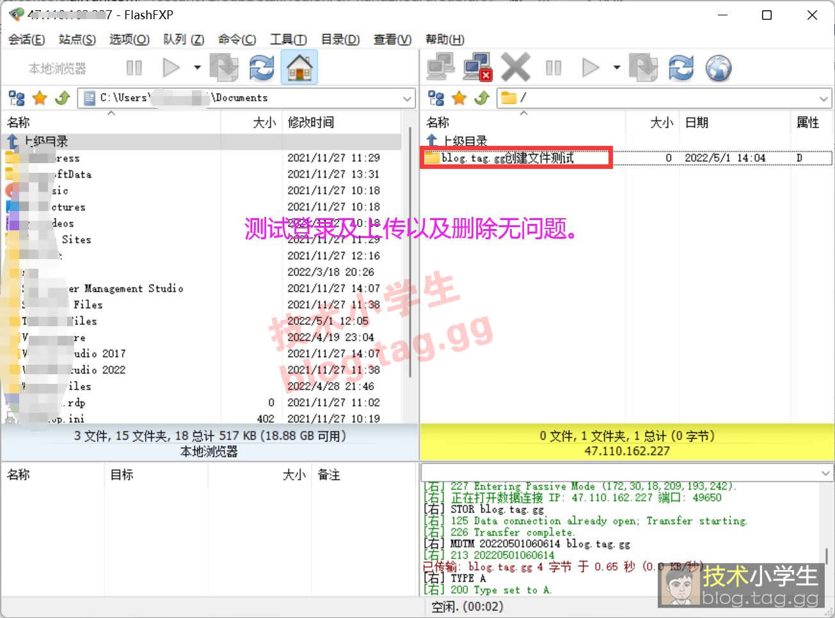Click the local Home folder icon
Viewport: 835px width, 618px height.
point(299,68)
